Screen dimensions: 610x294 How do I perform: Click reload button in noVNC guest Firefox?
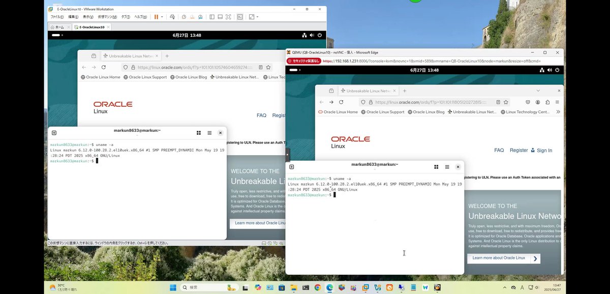(342, 102)
